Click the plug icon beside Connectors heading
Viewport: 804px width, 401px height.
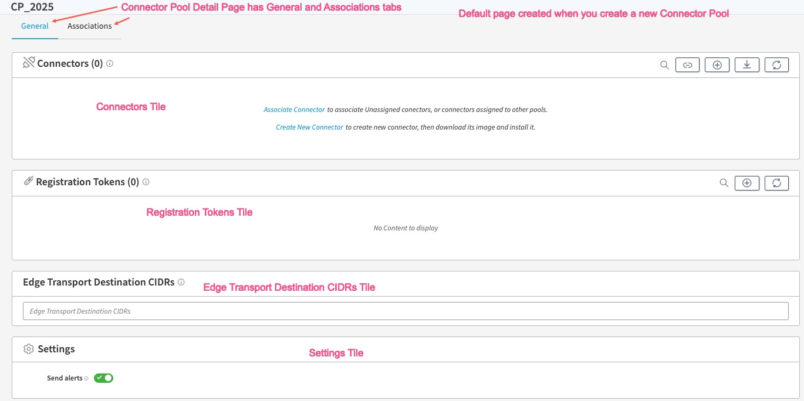29,63
